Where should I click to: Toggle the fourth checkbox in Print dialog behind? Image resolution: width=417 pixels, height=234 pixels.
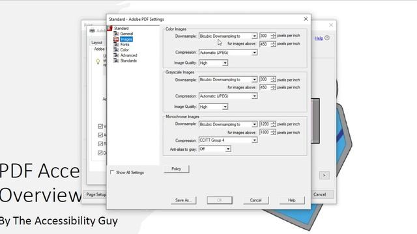(100, 153)
